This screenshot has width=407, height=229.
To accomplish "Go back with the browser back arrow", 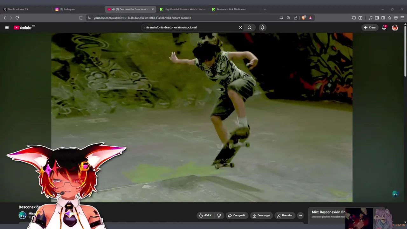I will [x=4, y=18].
